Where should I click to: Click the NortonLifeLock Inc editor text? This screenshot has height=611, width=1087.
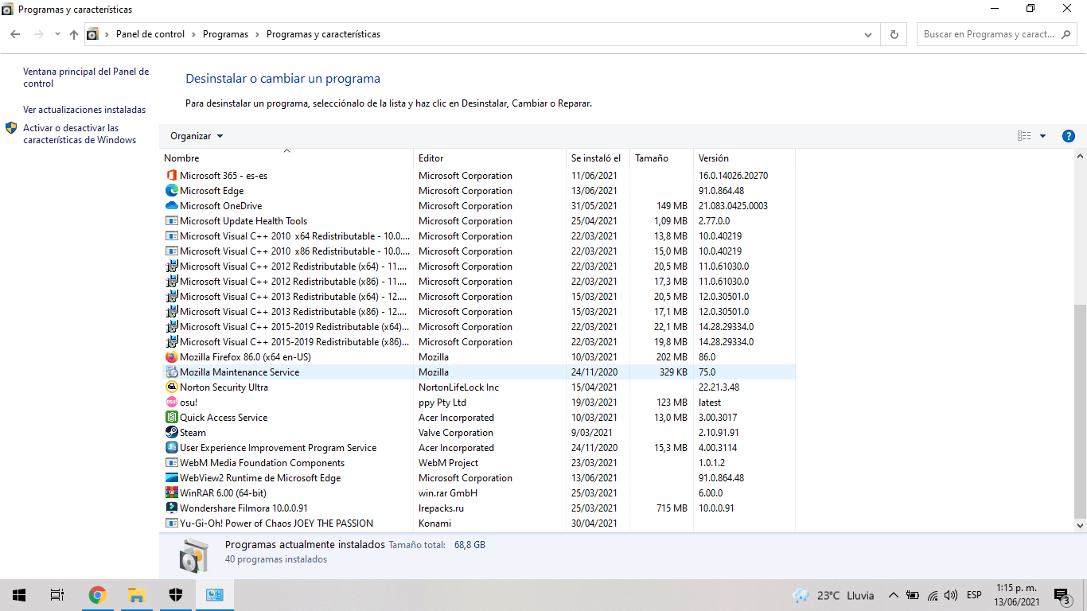pos(459,387)
